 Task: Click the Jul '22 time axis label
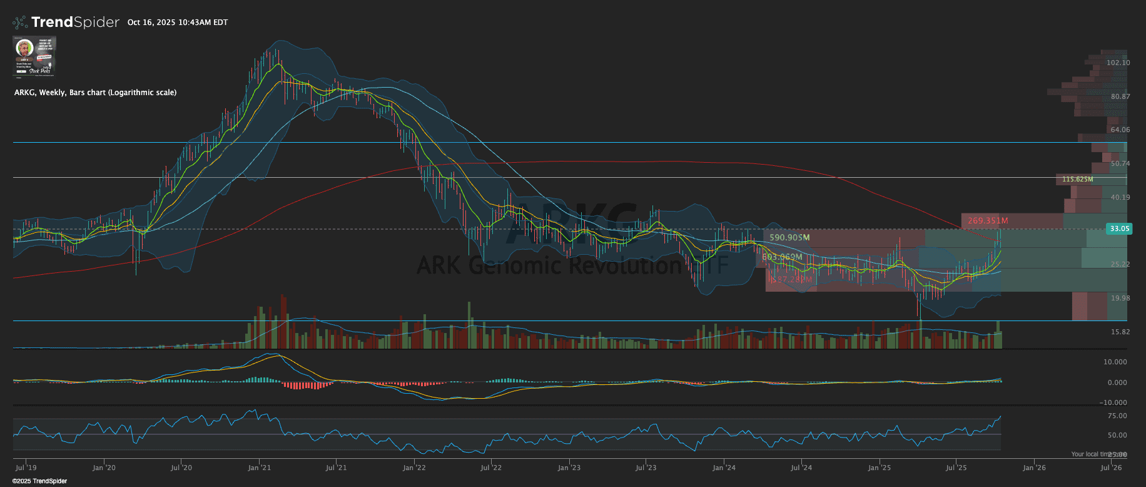coord(491,468)
